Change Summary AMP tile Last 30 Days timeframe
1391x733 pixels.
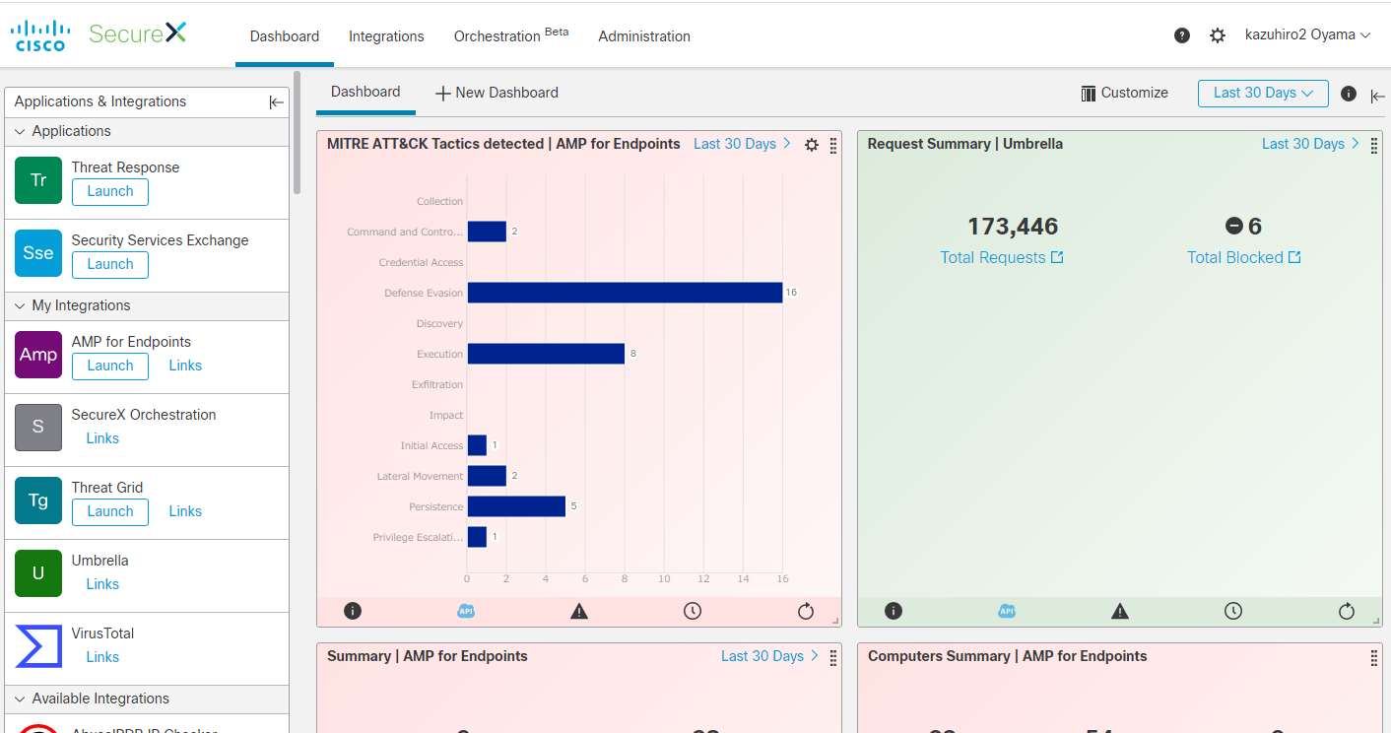769,656
